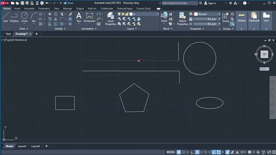The height and width of the screenshot is (155, 276).
Task: Select the Trim tool icon
Action: coord(62,14)
